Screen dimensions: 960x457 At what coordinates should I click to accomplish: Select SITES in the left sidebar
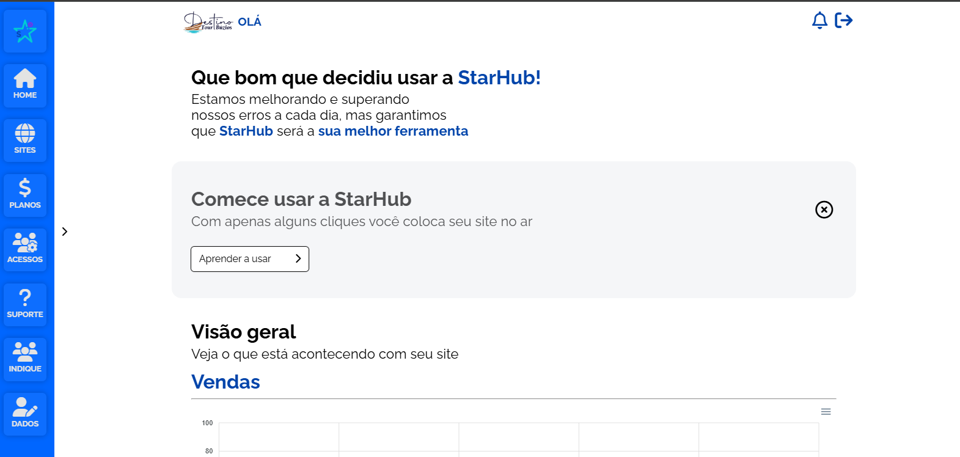coord(25,140)
